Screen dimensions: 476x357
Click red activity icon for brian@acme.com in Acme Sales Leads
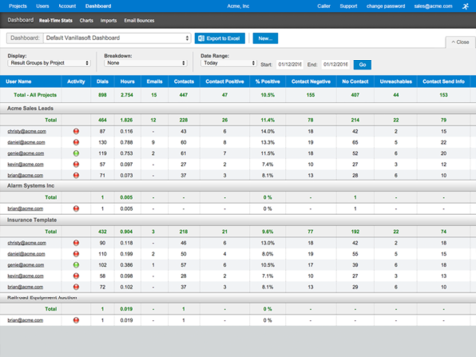(x=76, y=175)
